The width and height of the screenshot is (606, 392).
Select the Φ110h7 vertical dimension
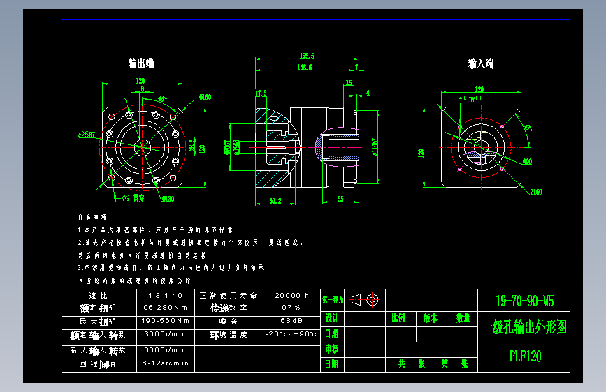coord(375,147)
